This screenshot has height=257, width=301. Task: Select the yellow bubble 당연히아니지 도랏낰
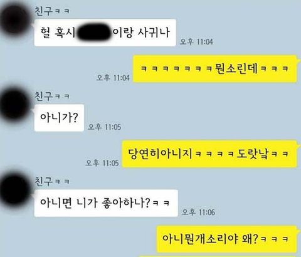click(209, 154)
